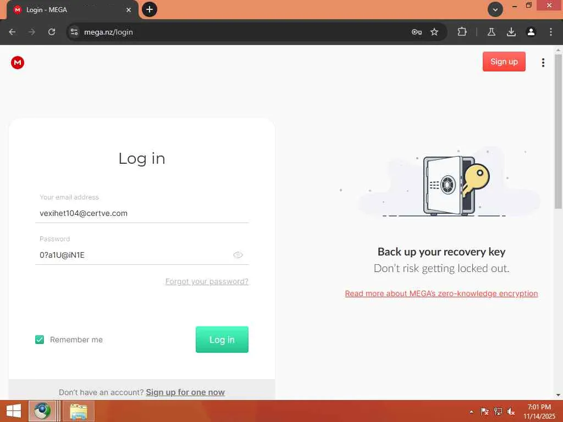Click the safe and key illustration
The image size is (563, 422).
pyautogui.click(x=456, y=186)
